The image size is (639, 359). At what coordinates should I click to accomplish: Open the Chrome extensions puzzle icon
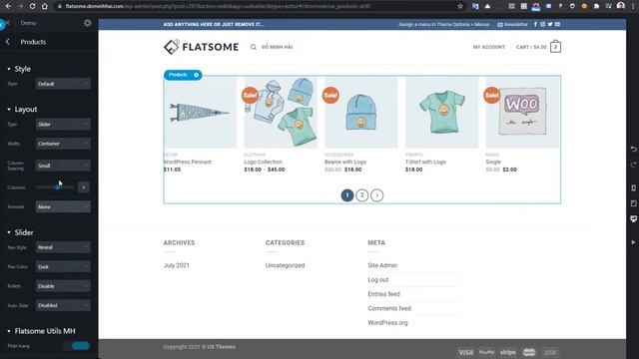pyautogui.click(x=596, y=6)
